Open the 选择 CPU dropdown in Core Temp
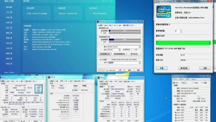The image size is (216, 122). [187, 83]
